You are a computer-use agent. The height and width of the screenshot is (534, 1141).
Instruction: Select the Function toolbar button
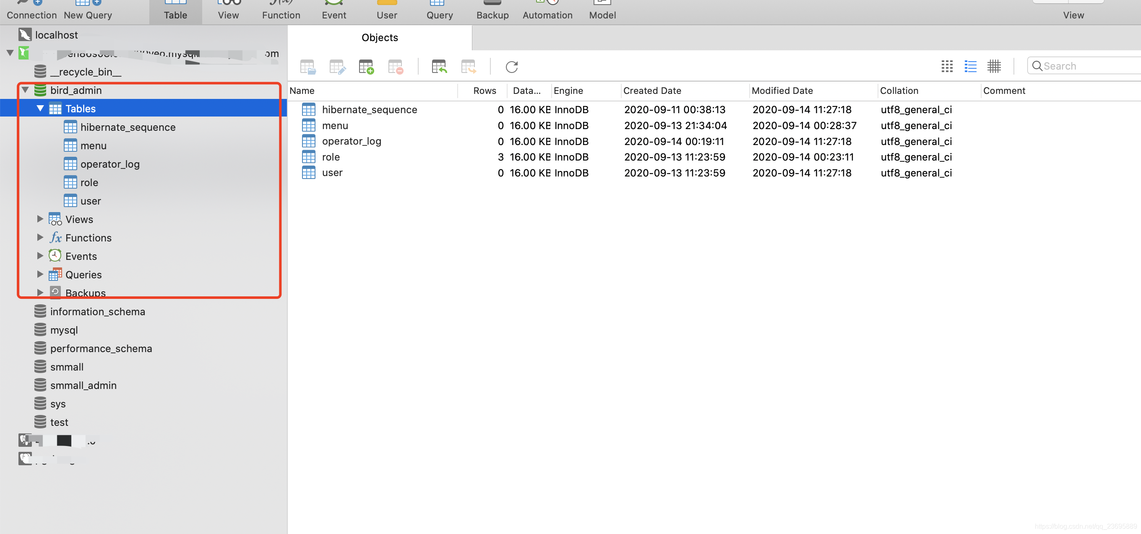point(281,10)
